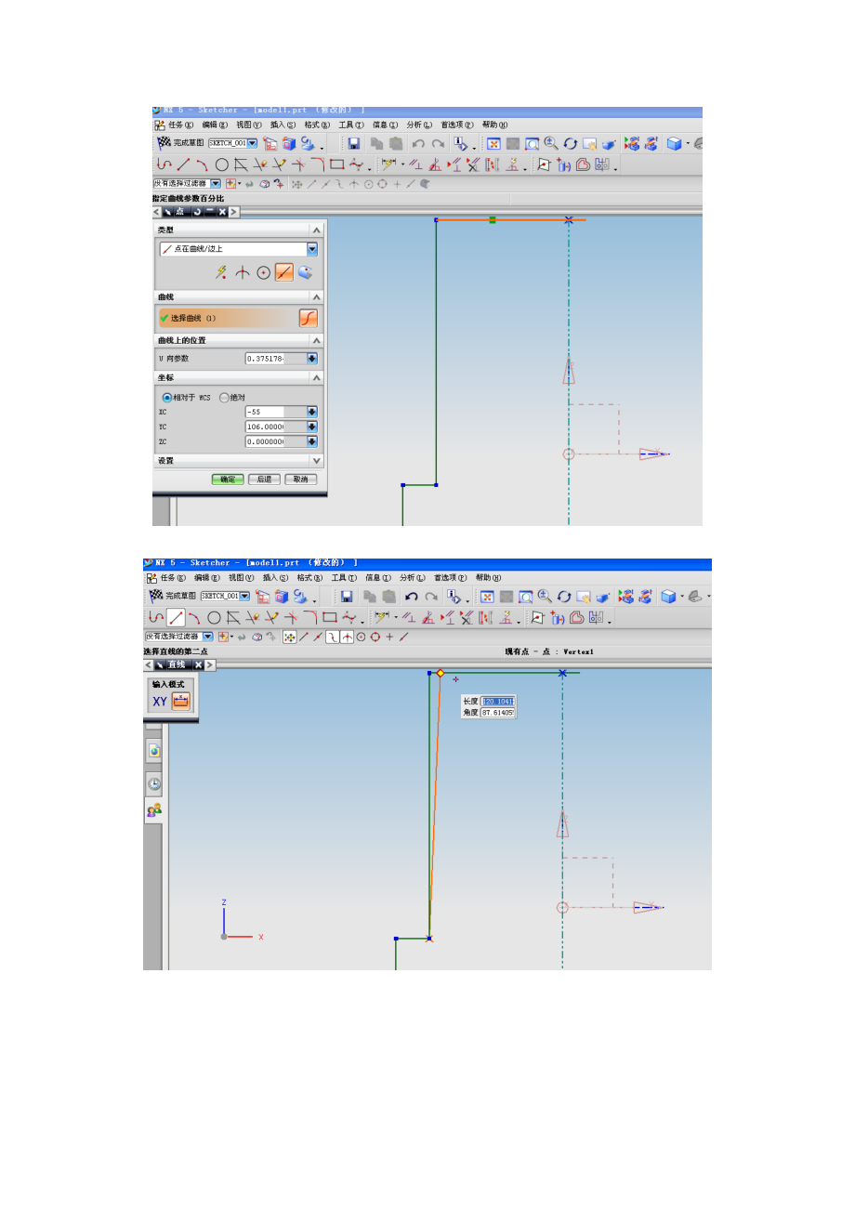Open the Roles sidebar tab in lower window
The height and width of the screenshot is (1210, 855).
(153, 810)
